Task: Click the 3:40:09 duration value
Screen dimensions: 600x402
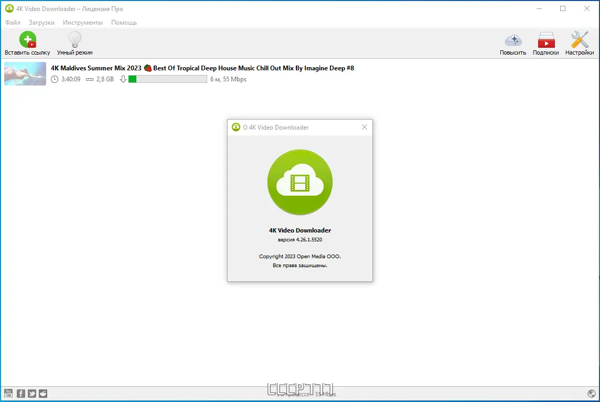Action: click(x=71, y=79)
